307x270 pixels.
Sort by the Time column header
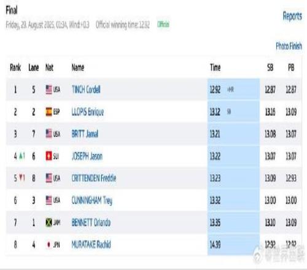pyautogui.click(x=215, y=67)
